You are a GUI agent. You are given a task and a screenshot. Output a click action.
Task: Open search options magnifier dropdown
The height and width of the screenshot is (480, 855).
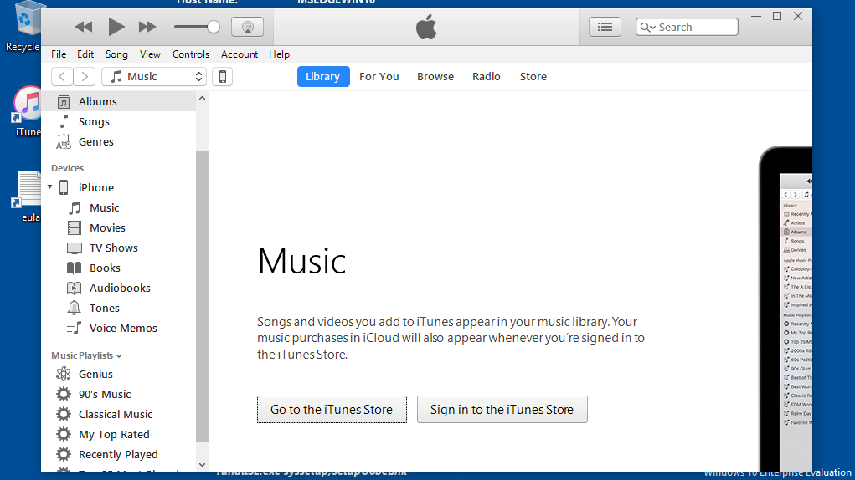(x=648, y=28)
